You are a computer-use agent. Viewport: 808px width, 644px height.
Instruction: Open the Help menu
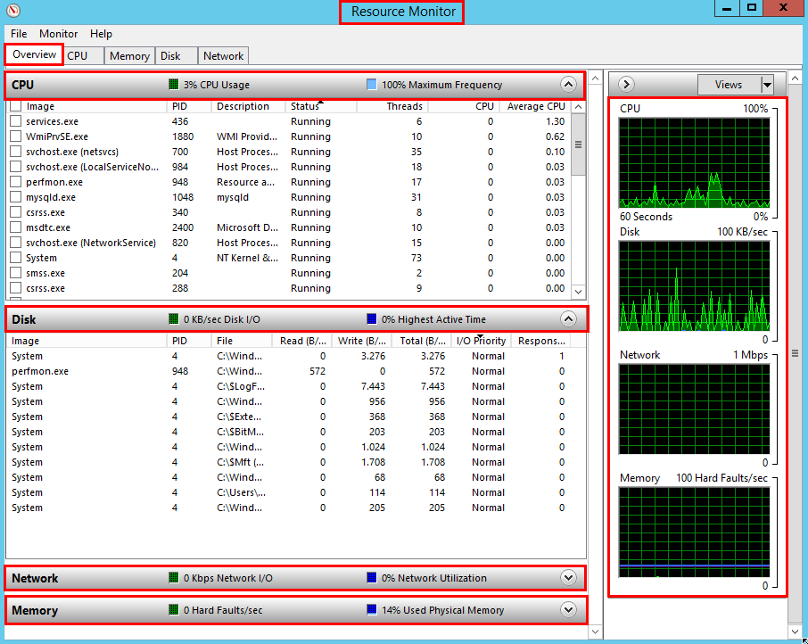coord(101,34)
